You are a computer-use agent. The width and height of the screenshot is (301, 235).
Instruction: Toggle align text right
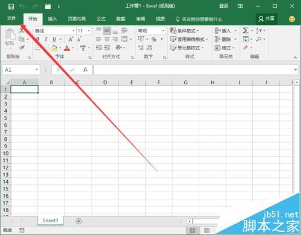pyautogui.click(x=115, y=39)
